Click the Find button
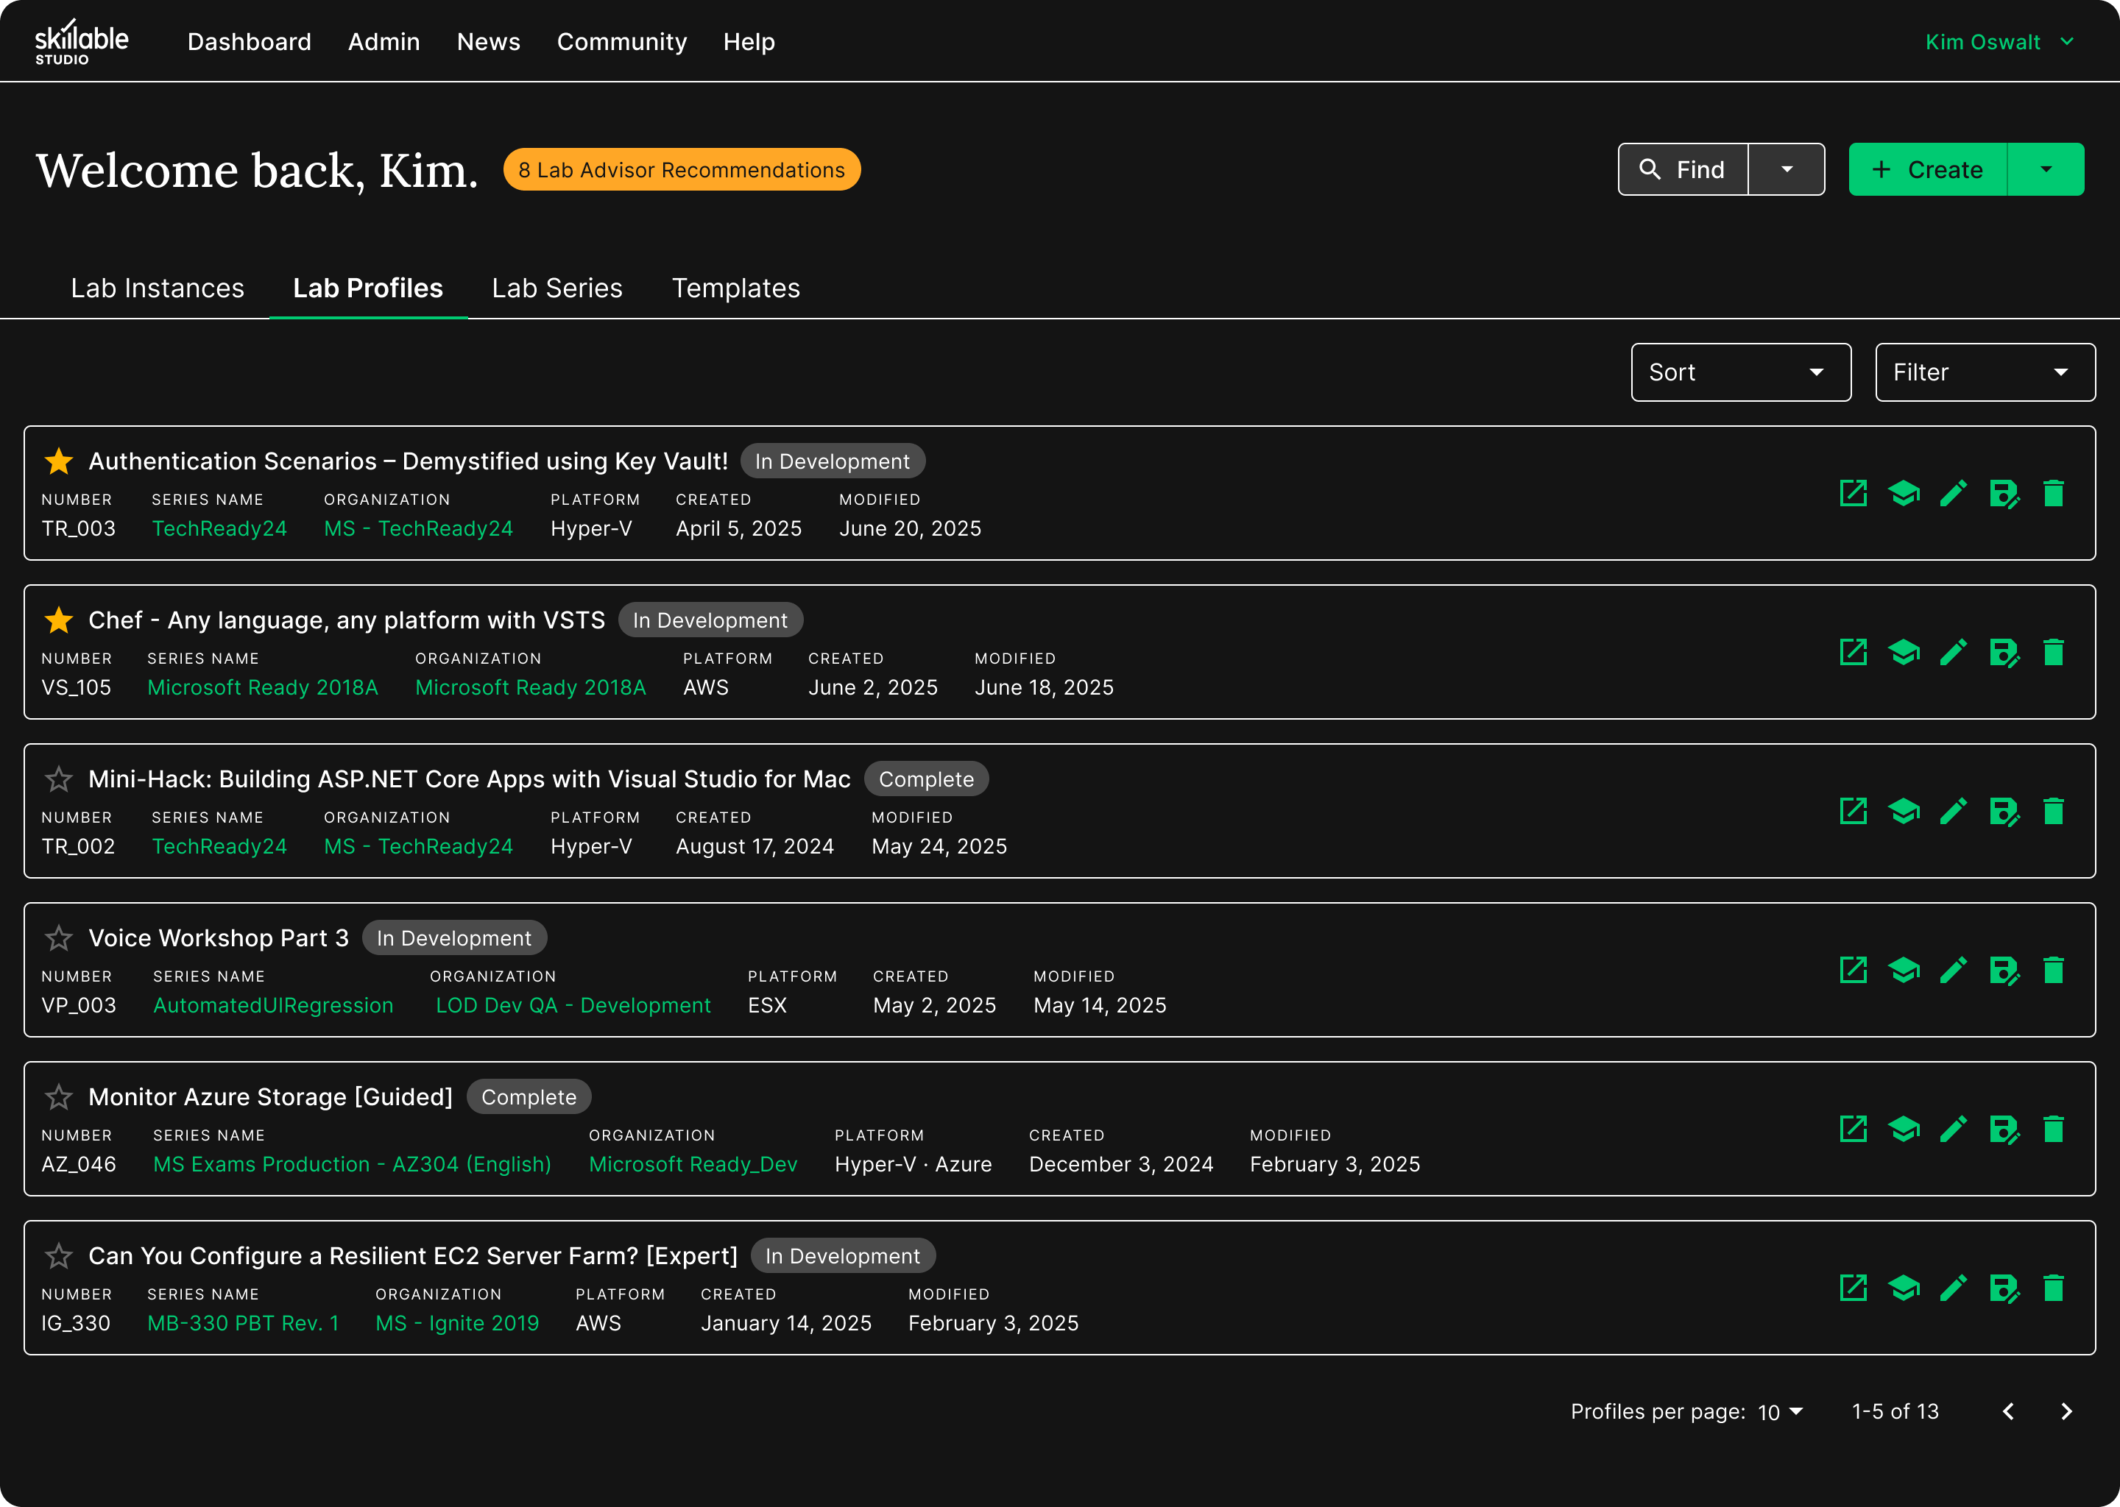The height and width of the screenshot is (1507, 2120). click(x=1683, y=169)
